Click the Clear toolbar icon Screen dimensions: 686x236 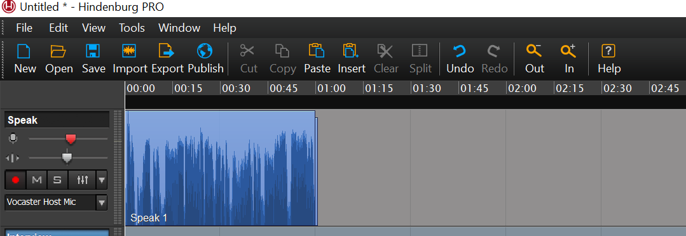click(x=385, y=51)
